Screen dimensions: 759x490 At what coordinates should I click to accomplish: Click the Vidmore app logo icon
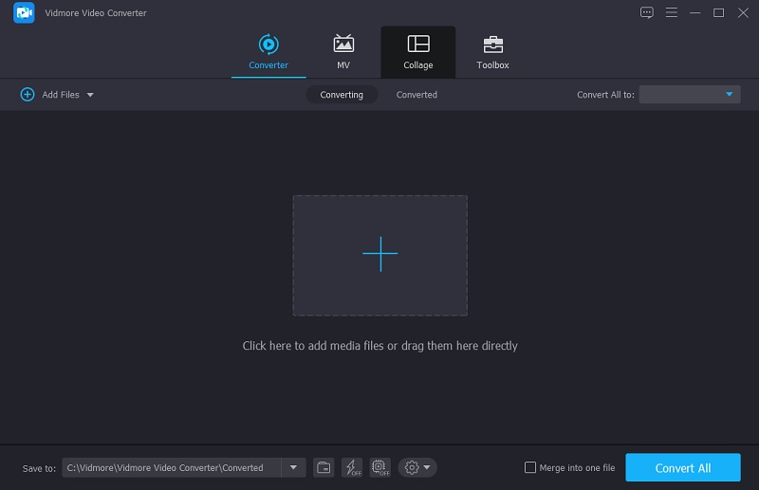(x=24, y=12)
